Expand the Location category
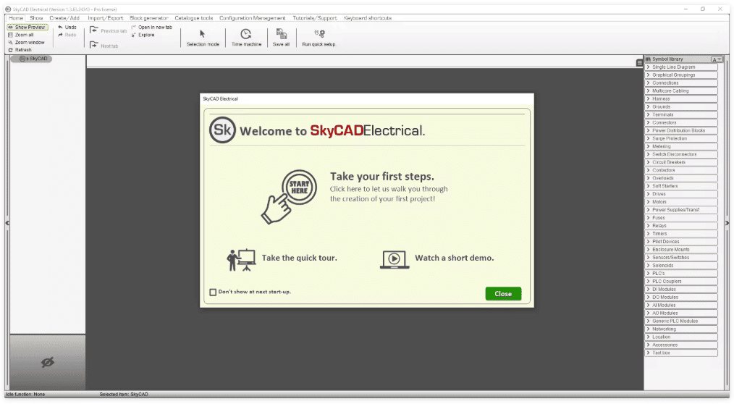The width and height of the screenshot is (734, 404). pos(681,337)
